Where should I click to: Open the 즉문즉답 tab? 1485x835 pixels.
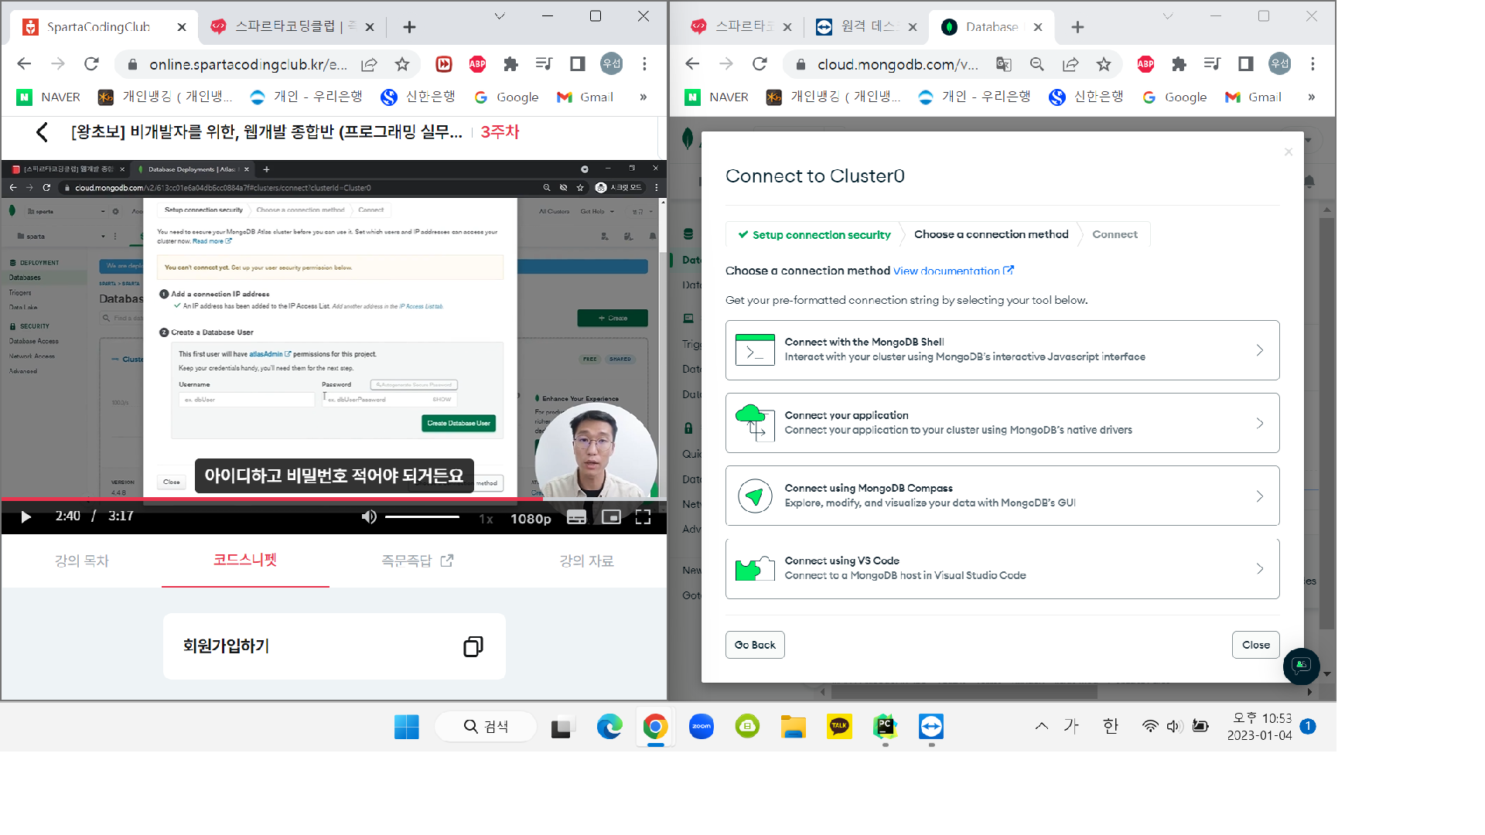(417, 561)
